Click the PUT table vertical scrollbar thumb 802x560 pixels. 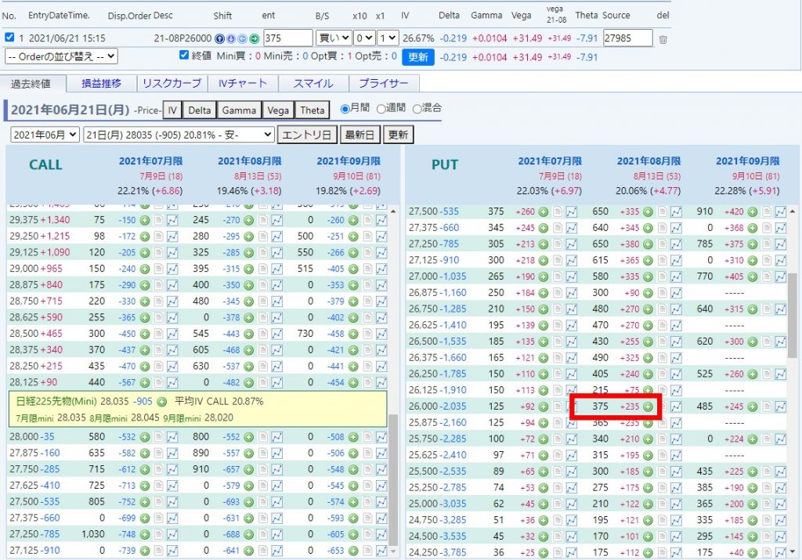793,316
